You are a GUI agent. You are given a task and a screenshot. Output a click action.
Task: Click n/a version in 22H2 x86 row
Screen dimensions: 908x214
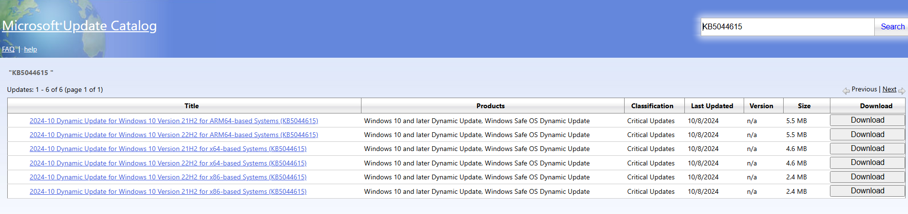752,177
